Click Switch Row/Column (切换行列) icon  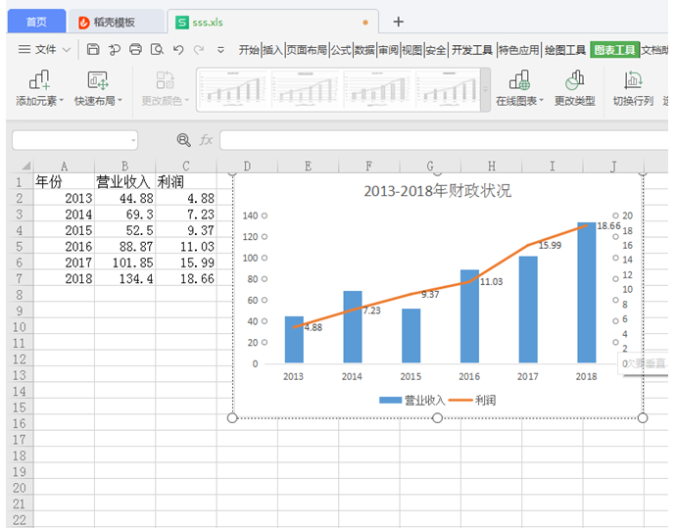click(633, 80)
